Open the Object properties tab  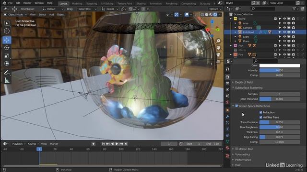227,110
